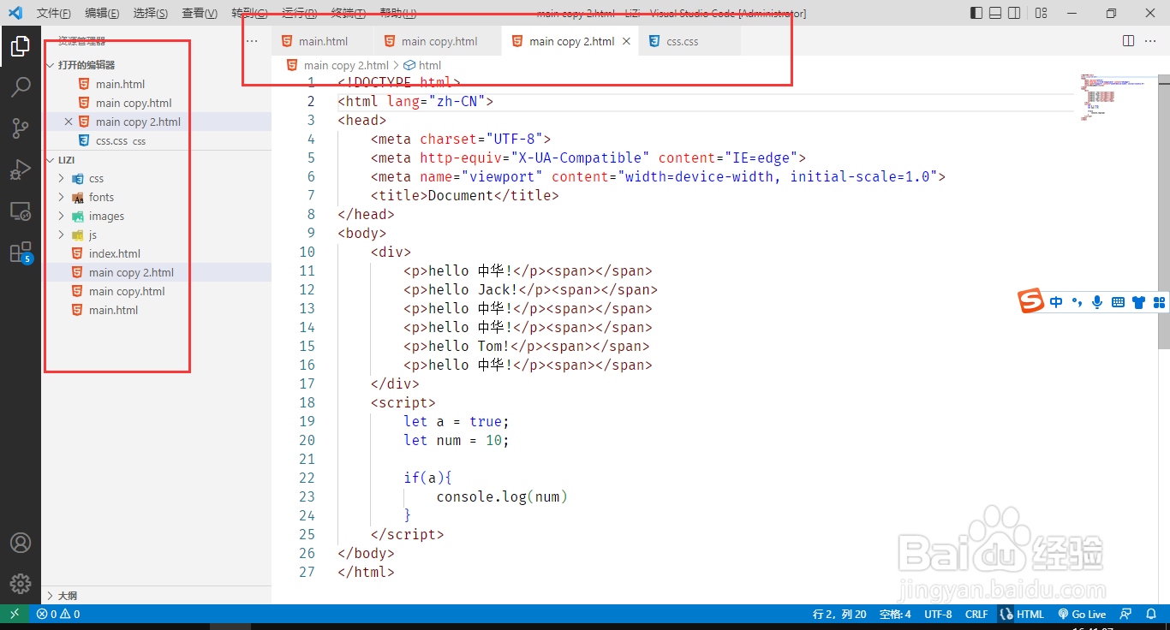This screenshot has height=630, width=1170.
Task: Open the Source Control view
Action: coord(21,128)
